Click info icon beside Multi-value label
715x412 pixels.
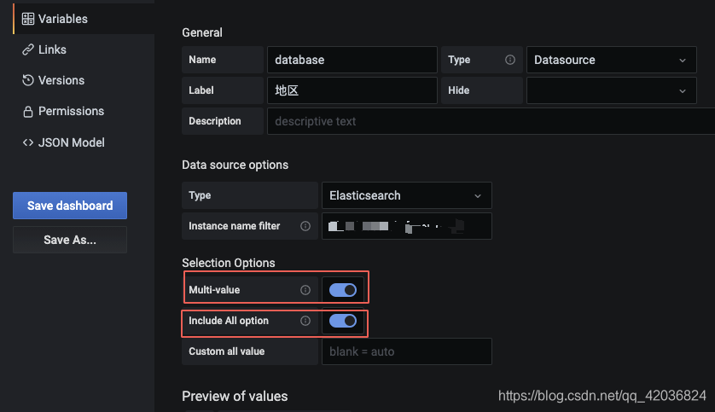click(305, 290)
